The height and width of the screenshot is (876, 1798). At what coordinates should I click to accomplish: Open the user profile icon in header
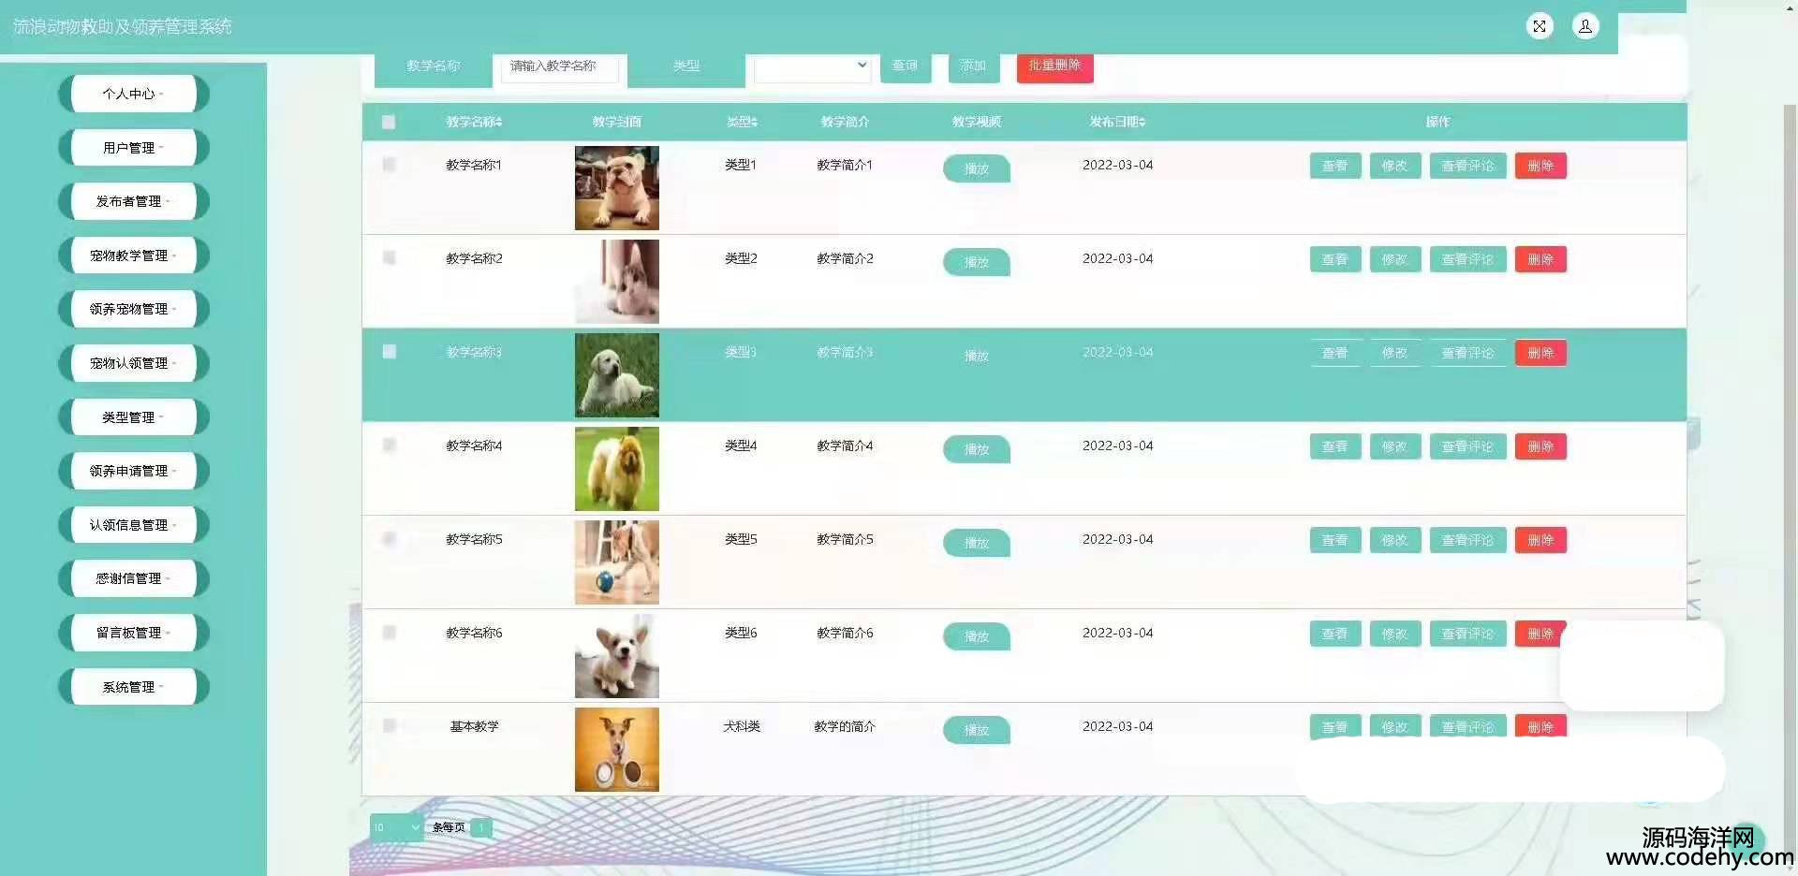pyautogui.click(x=1585, y=26)
